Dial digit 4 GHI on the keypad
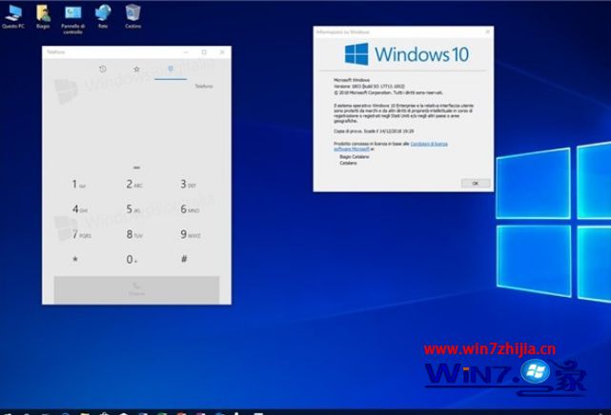Screen dimensions: 611x415 (x=79, y=209)
